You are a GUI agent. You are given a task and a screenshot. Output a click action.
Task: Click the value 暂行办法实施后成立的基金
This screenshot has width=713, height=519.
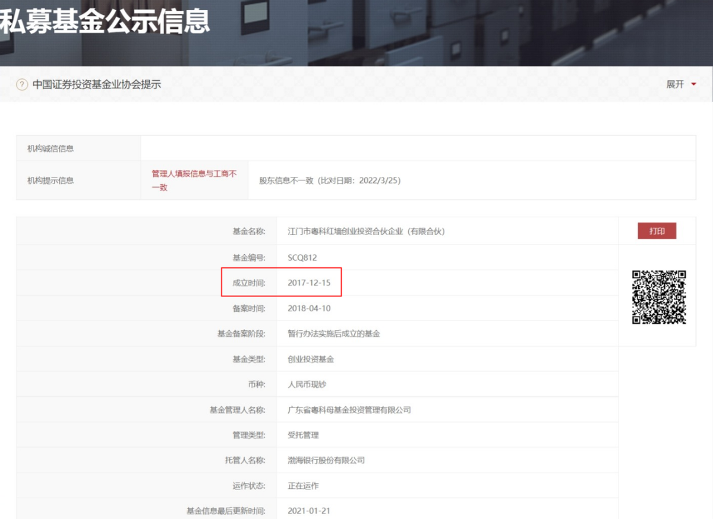[x=334, y=334]
